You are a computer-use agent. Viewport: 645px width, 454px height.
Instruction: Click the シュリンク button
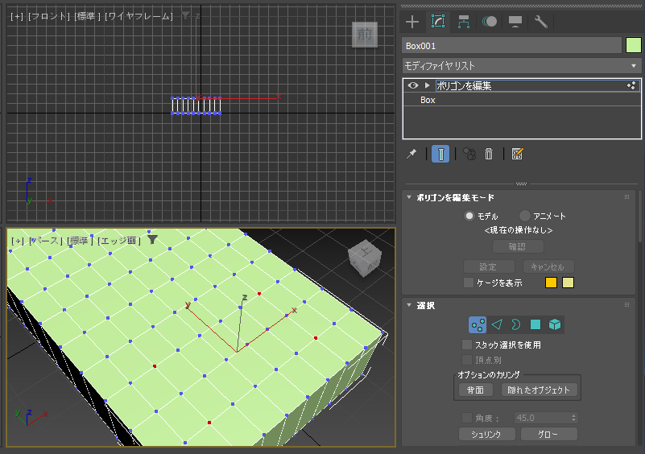click(x=486, y=434)
